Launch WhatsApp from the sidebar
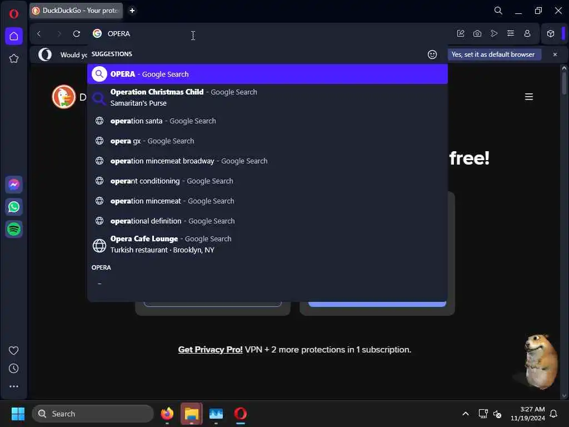The height and width of the screenshot is (427, 569). [x=14, y=207]
